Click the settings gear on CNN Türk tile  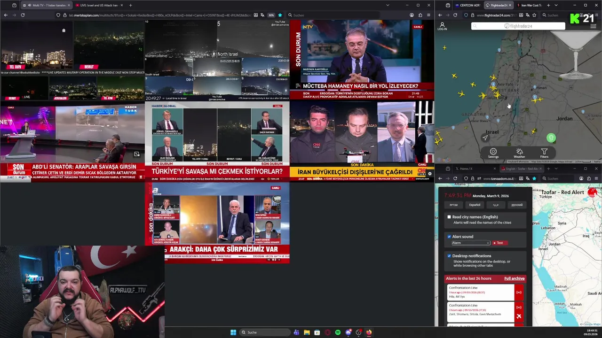(x=429, y=174)
